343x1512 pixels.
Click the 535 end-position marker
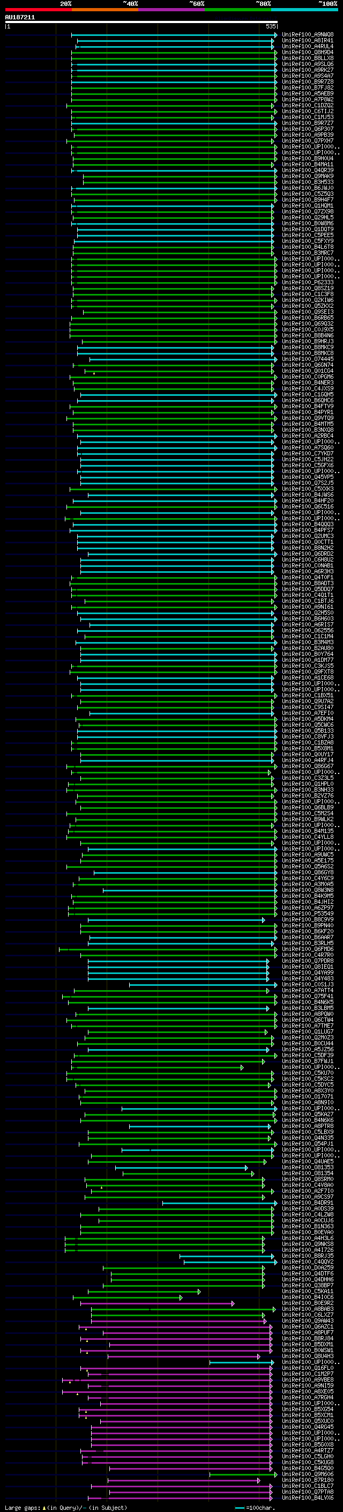tap(270, 26)
